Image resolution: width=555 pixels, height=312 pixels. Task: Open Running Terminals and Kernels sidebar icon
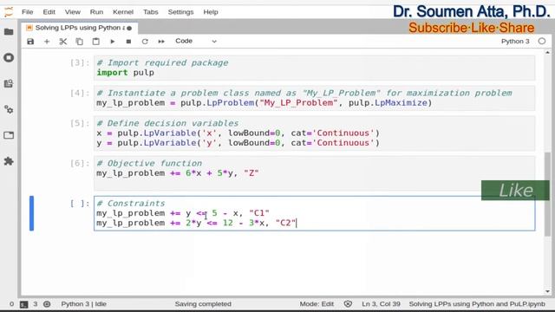click(9, 58)
